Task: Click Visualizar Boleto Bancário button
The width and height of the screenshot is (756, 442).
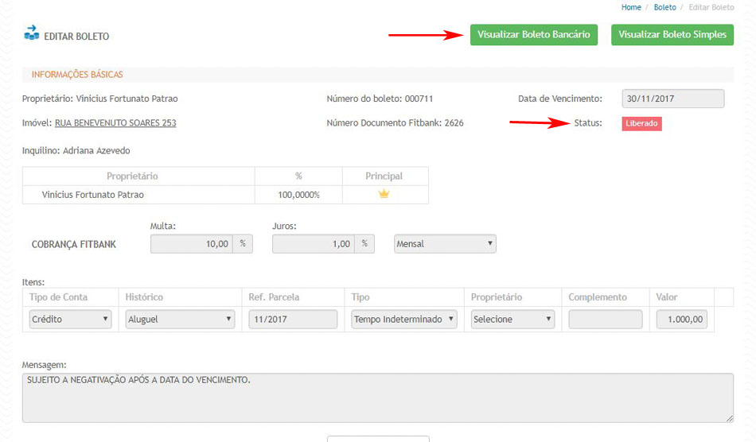Action: click(x=533, y=35)
